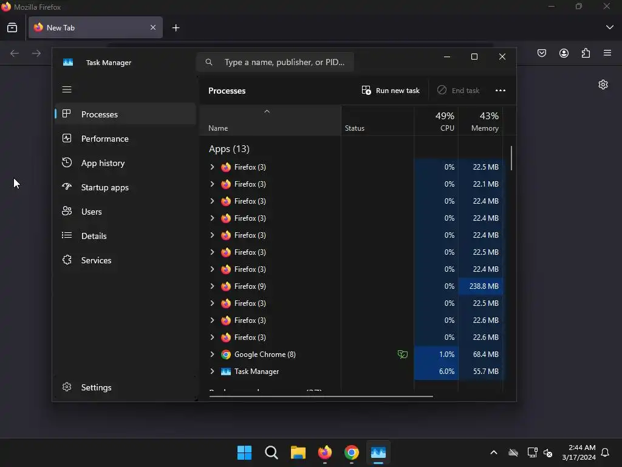Expand the Firefox row using 238.8 MB
Viewport: 622px width, 467px height.
tap(212, 286)
